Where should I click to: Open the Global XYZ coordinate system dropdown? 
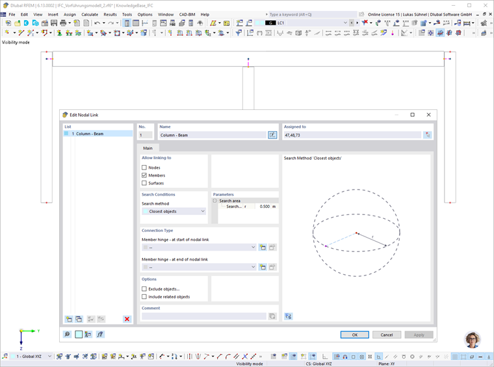click(49, 357)
